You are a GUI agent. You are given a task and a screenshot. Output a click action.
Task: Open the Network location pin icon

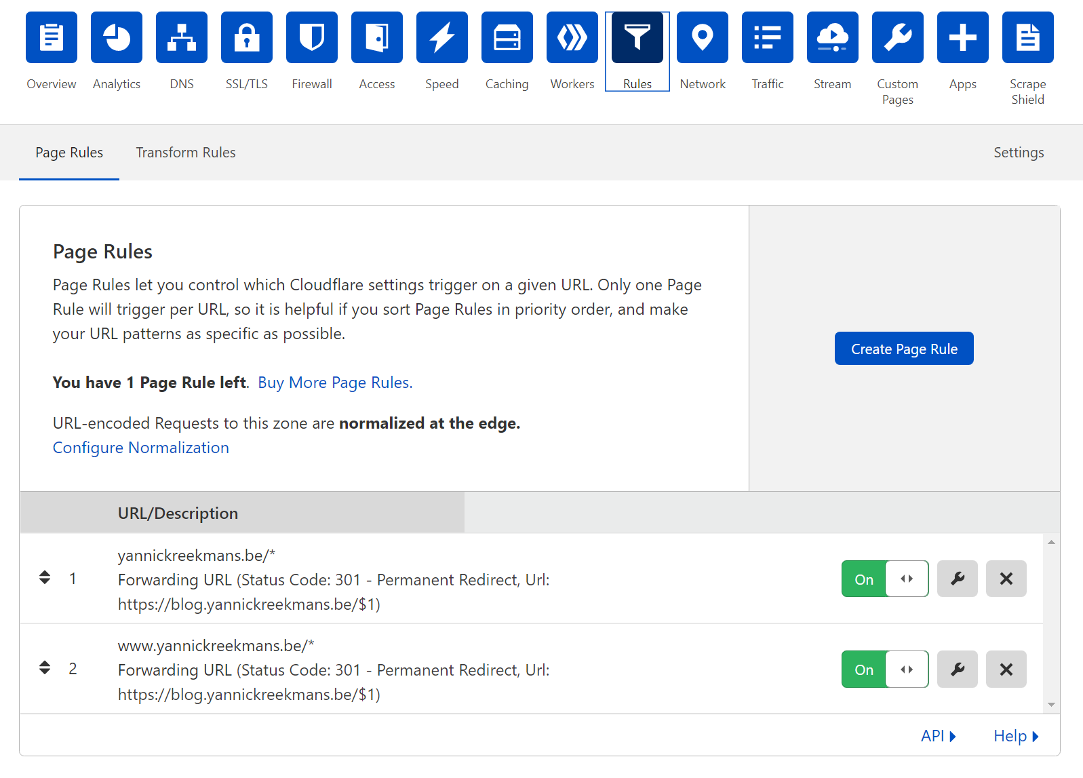pyautogui.click(x=703, y=37)
